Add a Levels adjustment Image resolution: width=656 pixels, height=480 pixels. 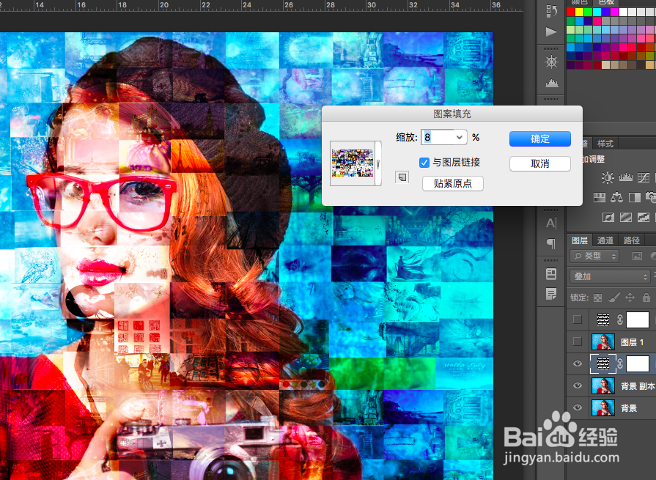[625, 177]
